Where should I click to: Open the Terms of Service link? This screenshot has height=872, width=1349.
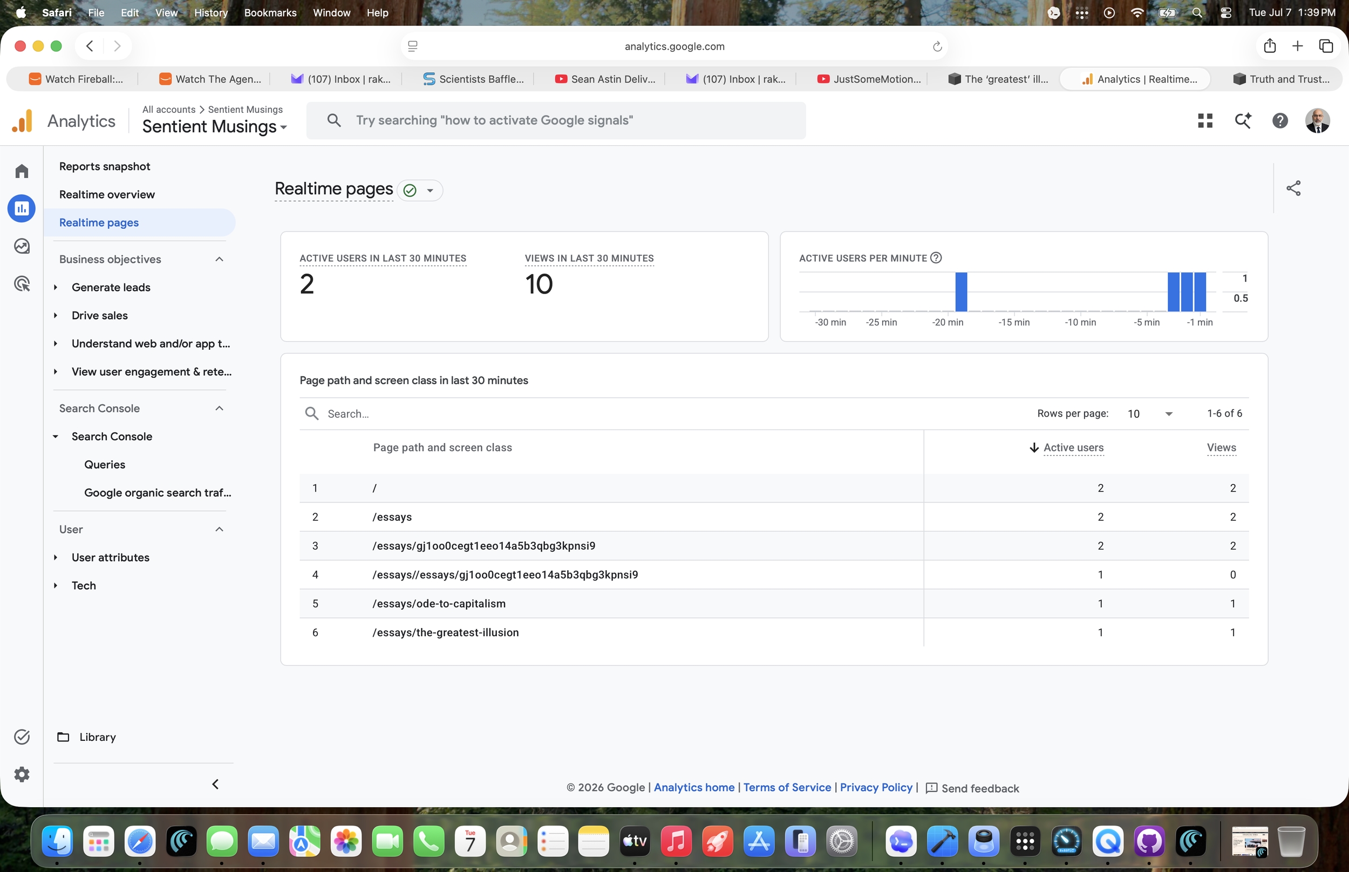tap(787, 788)
